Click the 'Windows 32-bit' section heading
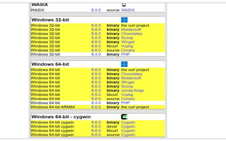This screenshot has height=141, width=226. tap(50, 20)
